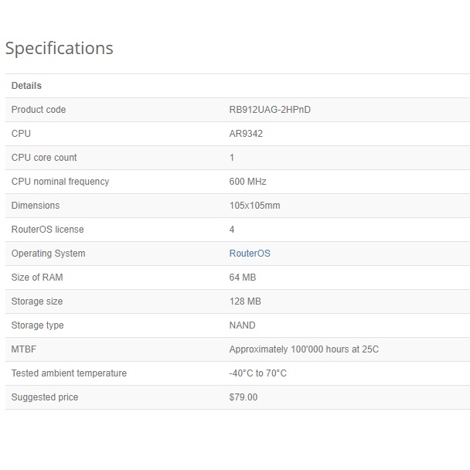Select the 64 MB RAM value

click(x=243, y=278)
